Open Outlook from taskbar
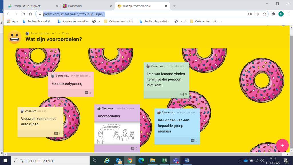Viewport: 293px width, 165px height. click(118, 160)
